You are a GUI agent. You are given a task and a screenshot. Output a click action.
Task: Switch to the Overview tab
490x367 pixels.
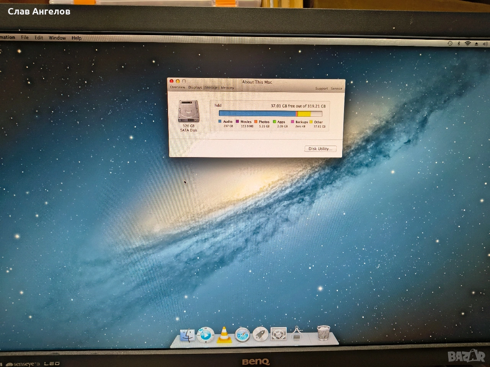click(x=178, y=87)
